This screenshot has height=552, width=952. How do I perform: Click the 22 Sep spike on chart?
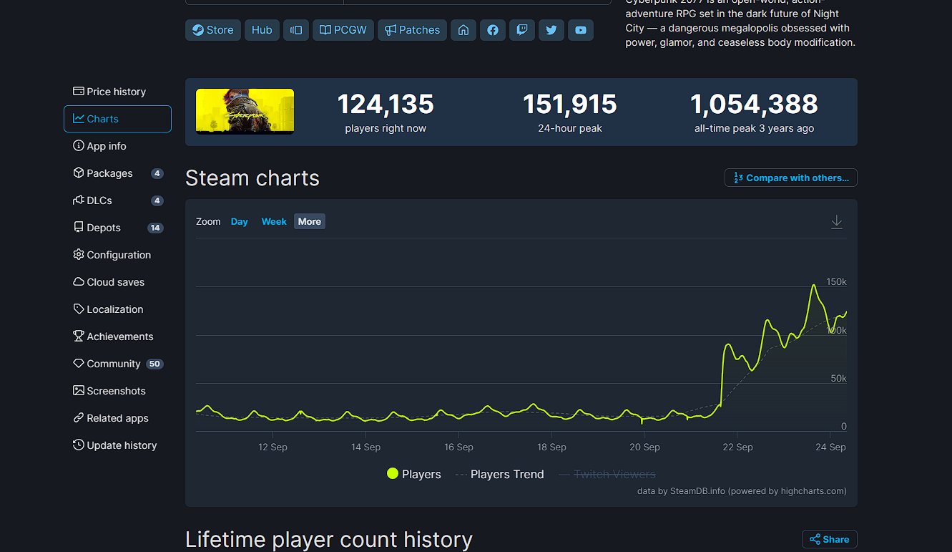[x=728, y=346]
